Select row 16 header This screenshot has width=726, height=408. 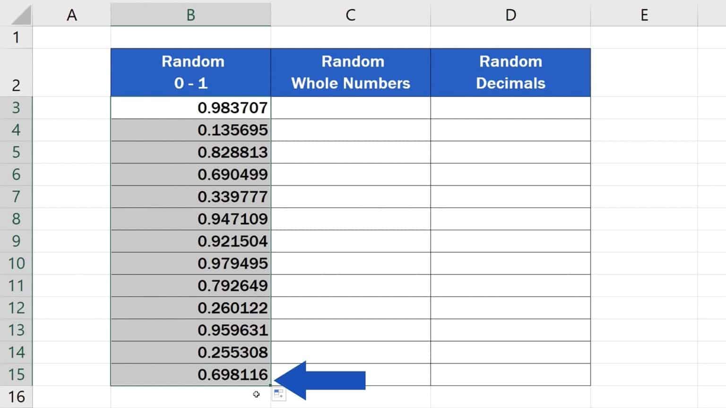(16, 397)
